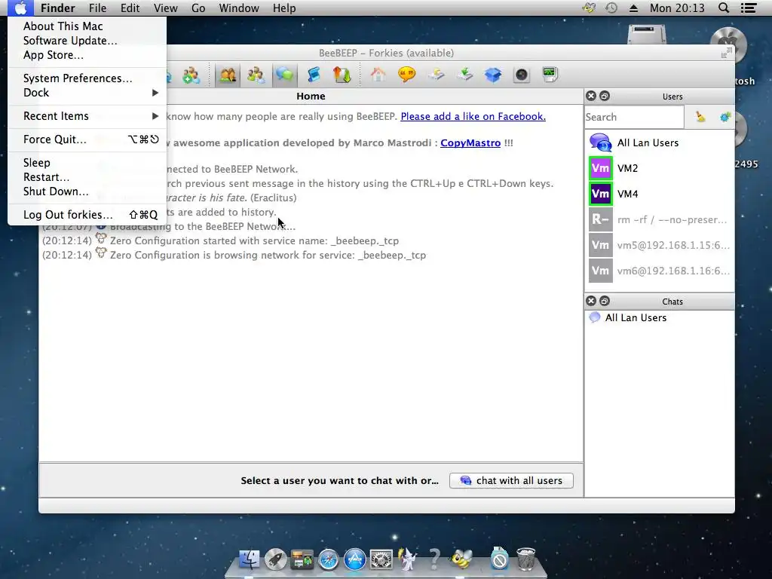The width and height of the screenshot is (772, 579).
Task: Click the blue scroll history icon
Action: pos(314,75)
